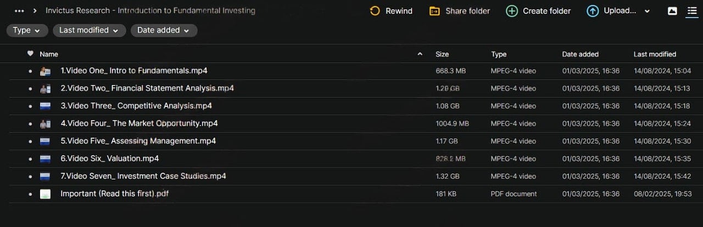This screenshot has width=703, height=227.
Task: Sort files by Size column header
Action: coord(442,54)
